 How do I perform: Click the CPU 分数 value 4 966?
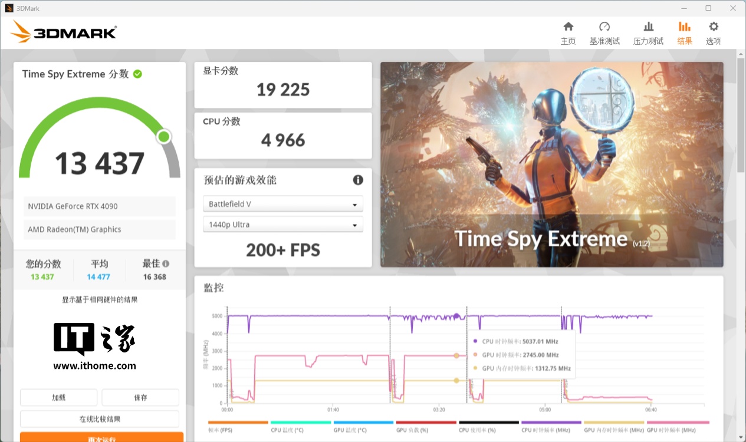[x=283, y=140]
